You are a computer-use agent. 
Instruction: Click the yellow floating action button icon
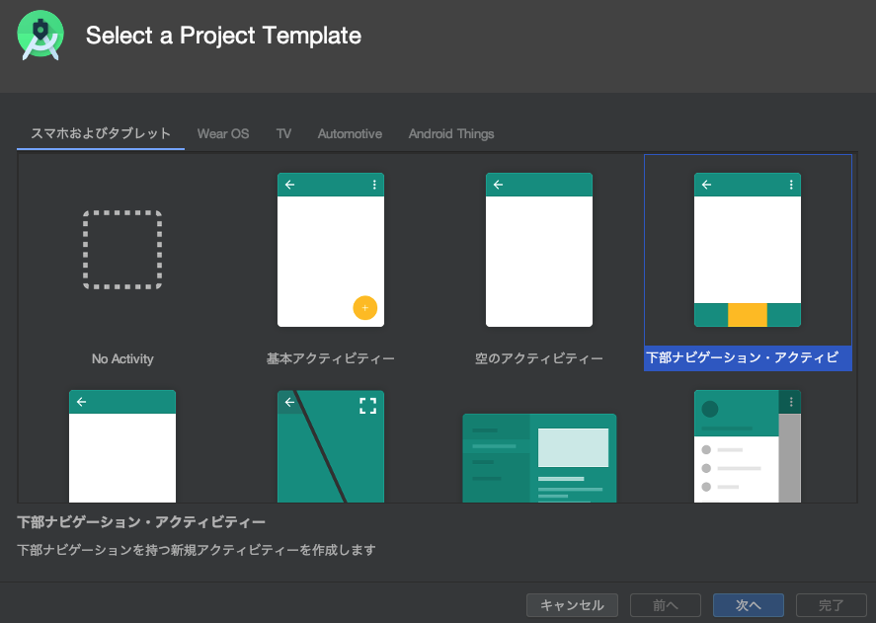tap(364, 308)
